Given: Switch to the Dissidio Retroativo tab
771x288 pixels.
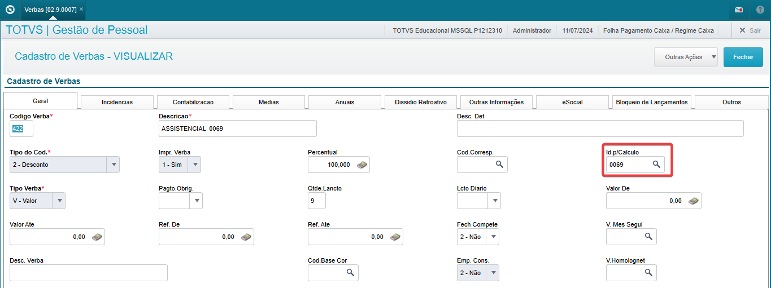Looking at the screenshot, I should pyautogui.click(x=421, y=102).
